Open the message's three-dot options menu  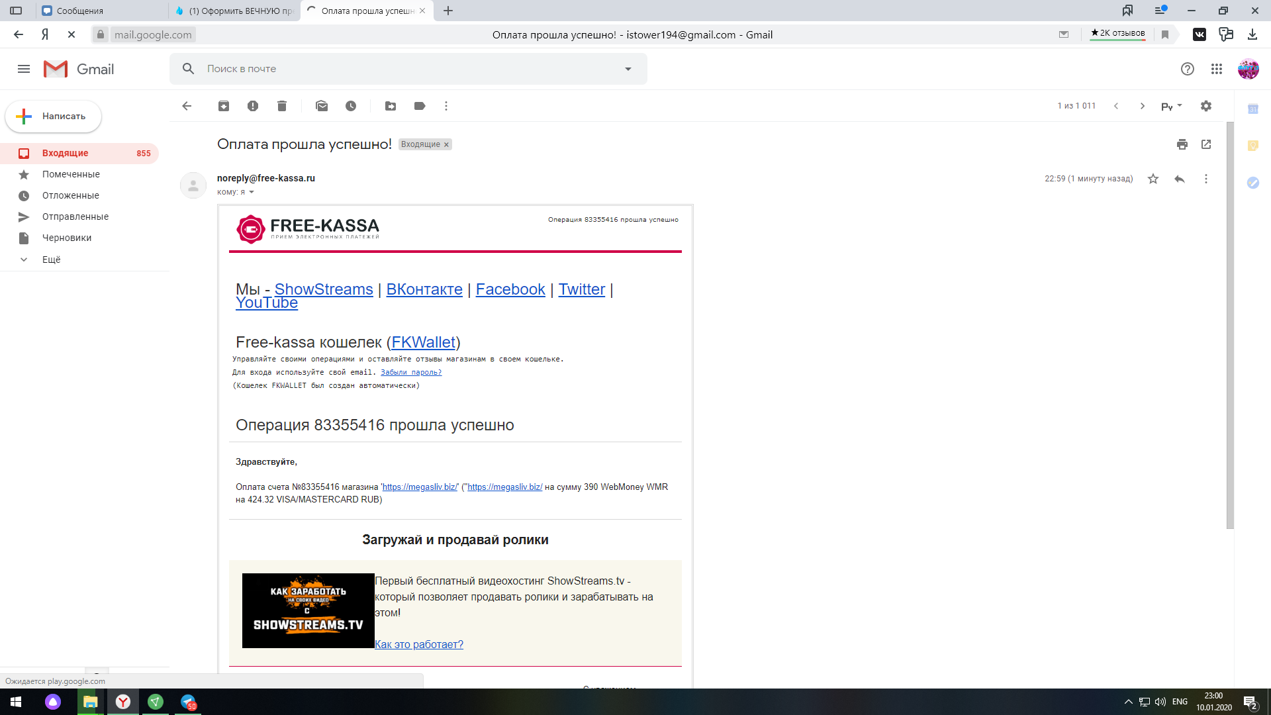coord(1206,179)
